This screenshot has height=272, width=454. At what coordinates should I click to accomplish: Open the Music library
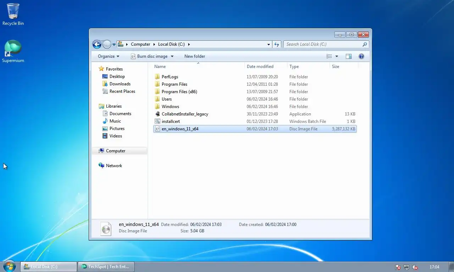click(x=115, y=121)
